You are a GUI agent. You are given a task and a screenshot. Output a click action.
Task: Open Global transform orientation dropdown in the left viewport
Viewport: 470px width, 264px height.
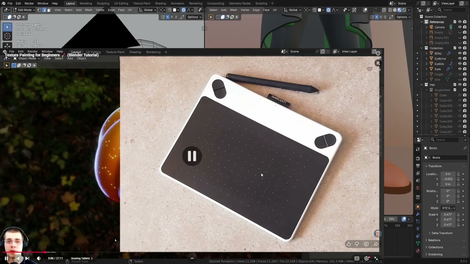(148, 10)
